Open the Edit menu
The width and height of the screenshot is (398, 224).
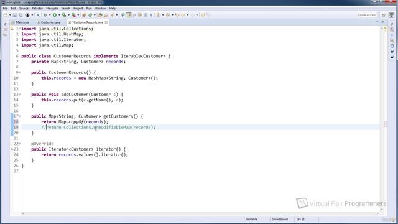[x=13, y=8]
